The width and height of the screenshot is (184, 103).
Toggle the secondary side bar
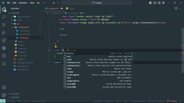[x=159, y=3]
